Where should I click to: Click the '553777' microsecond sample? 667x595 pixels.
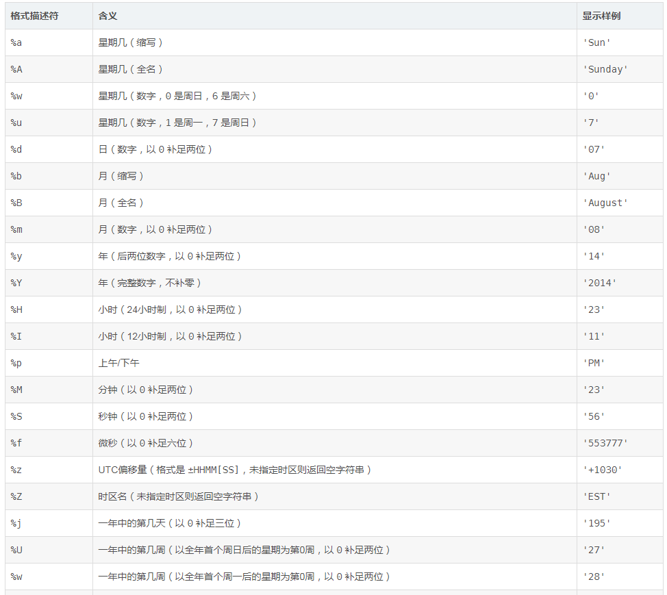click(x=605, y=443)
